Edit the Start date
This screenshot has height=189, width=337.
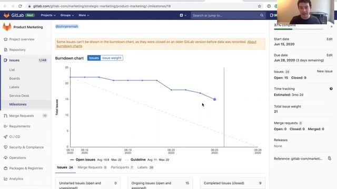330,39
